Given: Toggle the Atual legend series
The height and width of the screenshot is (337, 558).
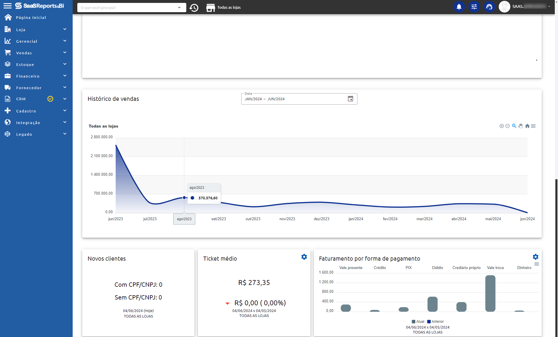Looking at the screenshot, I should pos(418,322).
